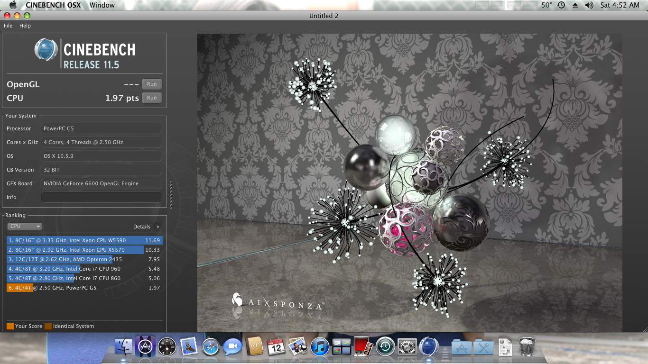Open Preview from the Dock
This screenshot has width=648, height=364.
(298, 347)
